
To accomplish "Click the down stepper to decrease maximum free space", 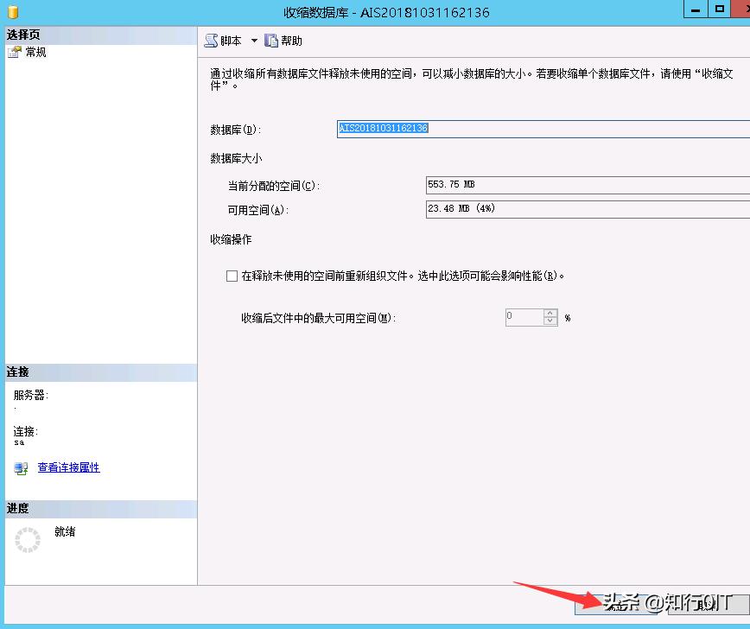I will click(x=550, y=321).
